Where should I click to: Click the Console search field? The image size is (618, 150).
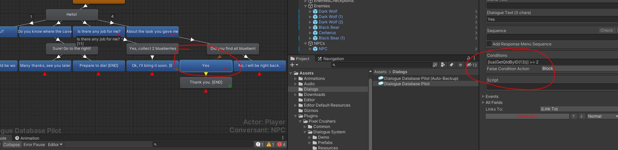[x=203, y=144]
